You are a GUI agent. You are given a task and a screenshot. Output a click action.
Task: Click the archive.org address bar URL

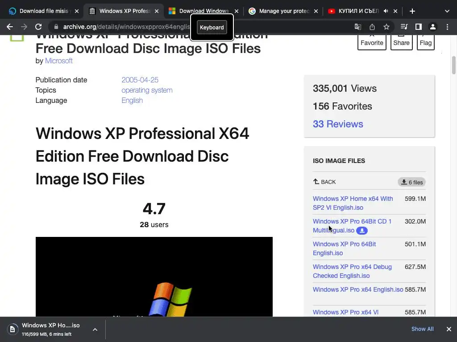point(126,27)
